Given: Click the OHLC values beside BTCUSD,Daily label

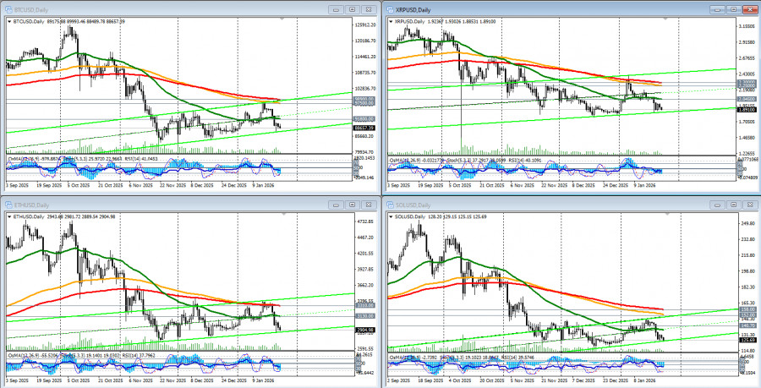Looking at the screenshot, I should click(85, 21).
